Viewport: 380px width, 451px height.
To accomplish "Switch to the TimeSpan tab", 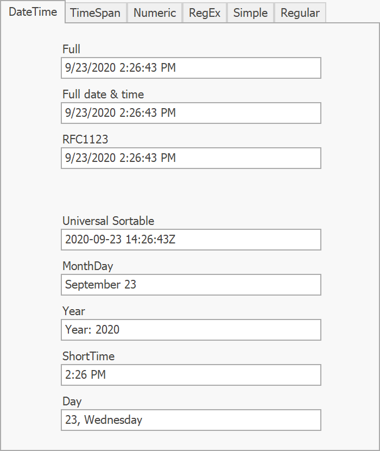I will point(96,13).
